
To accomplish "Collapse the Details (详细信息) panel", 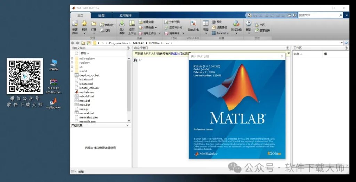I will coord(127,125).
